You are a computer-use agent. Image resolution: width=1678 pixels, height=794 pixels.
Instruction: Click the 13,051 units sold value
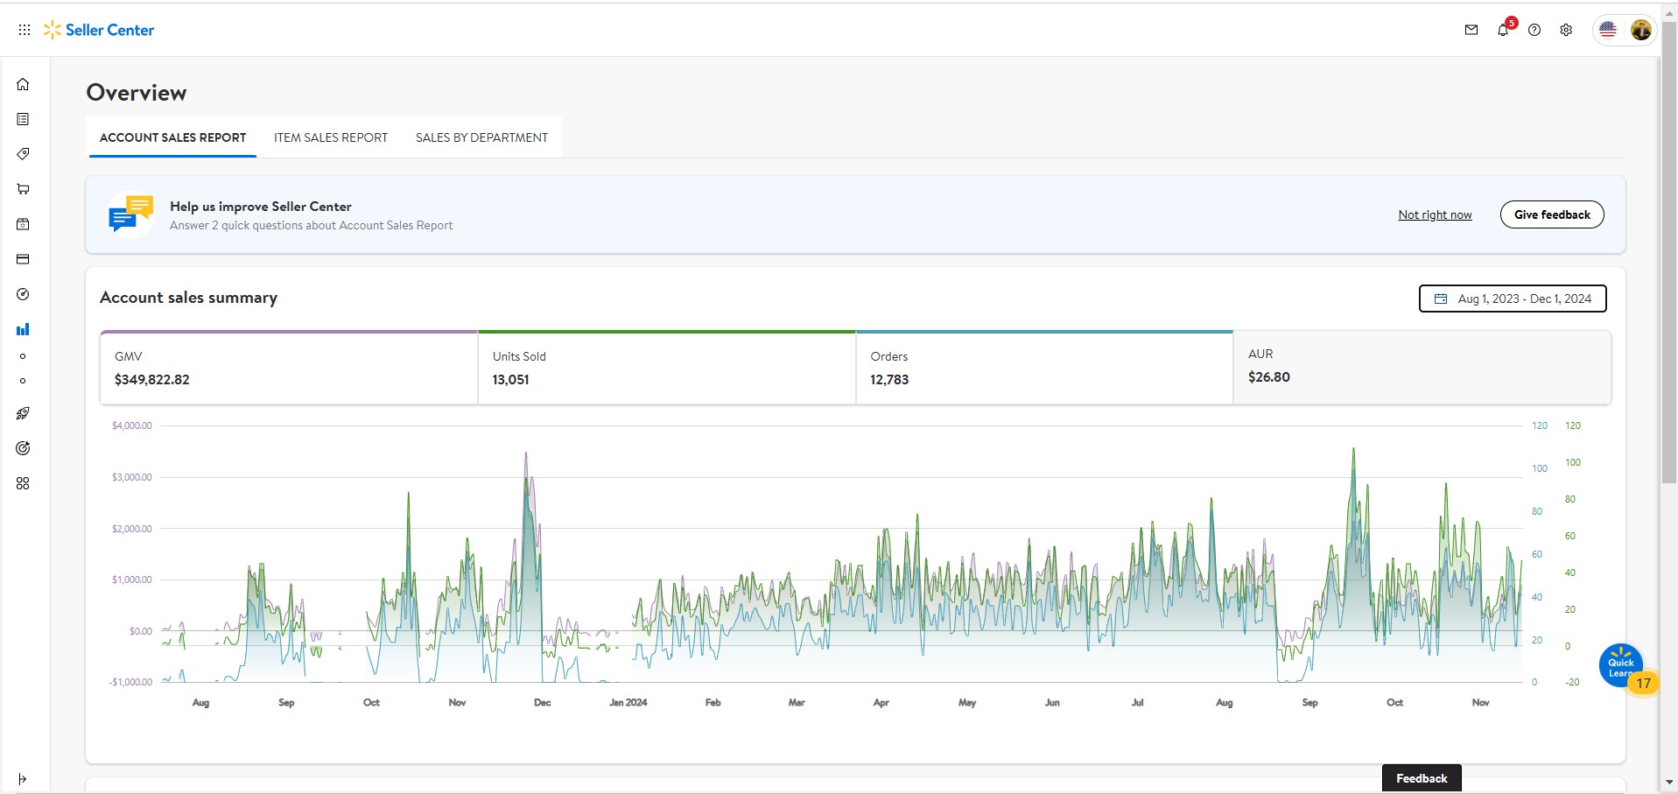pos(510,380)
